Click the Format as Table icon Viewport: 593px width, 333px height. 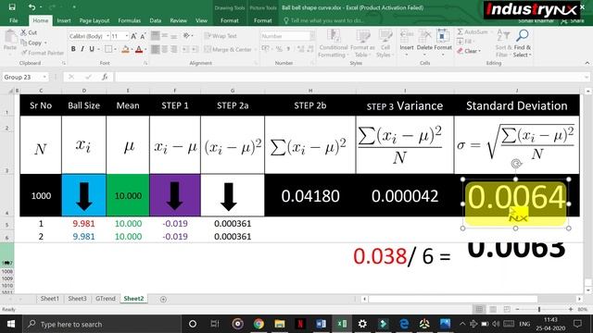point(362,37)
